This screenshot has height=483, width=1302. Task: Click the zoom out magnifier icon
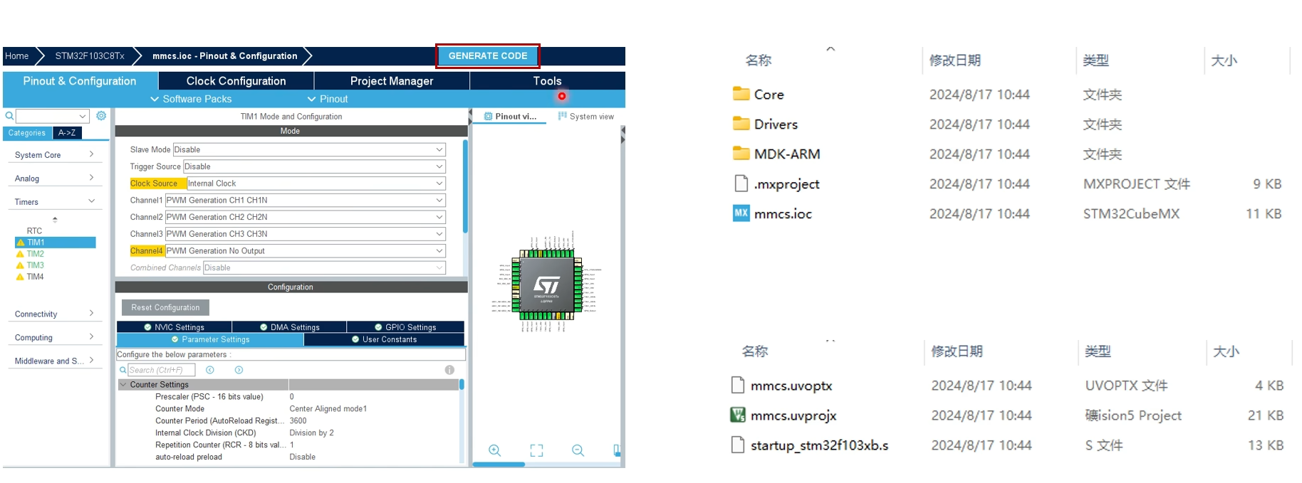(x=578, y=450)
